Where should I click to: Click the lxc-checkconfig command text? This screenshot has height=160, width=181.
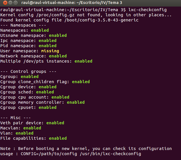[147, 10]
